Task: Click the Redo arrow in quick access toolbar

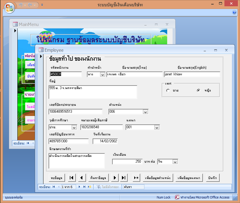Action: [30, 5]
